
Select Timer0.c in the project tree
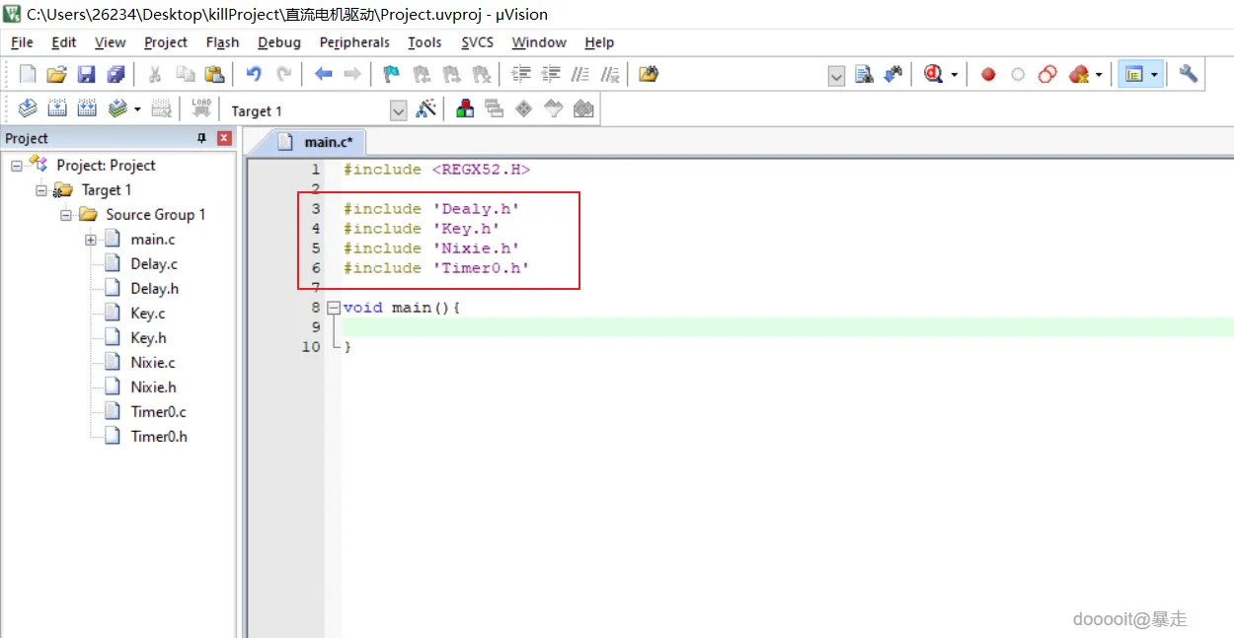[x=158, y=412]
